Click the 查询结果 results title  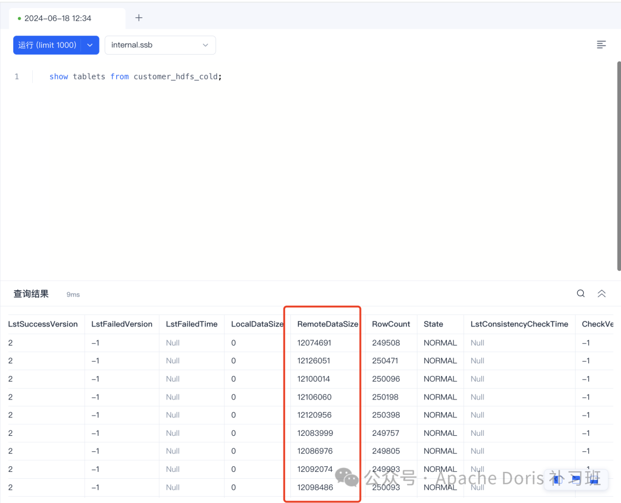31,294
